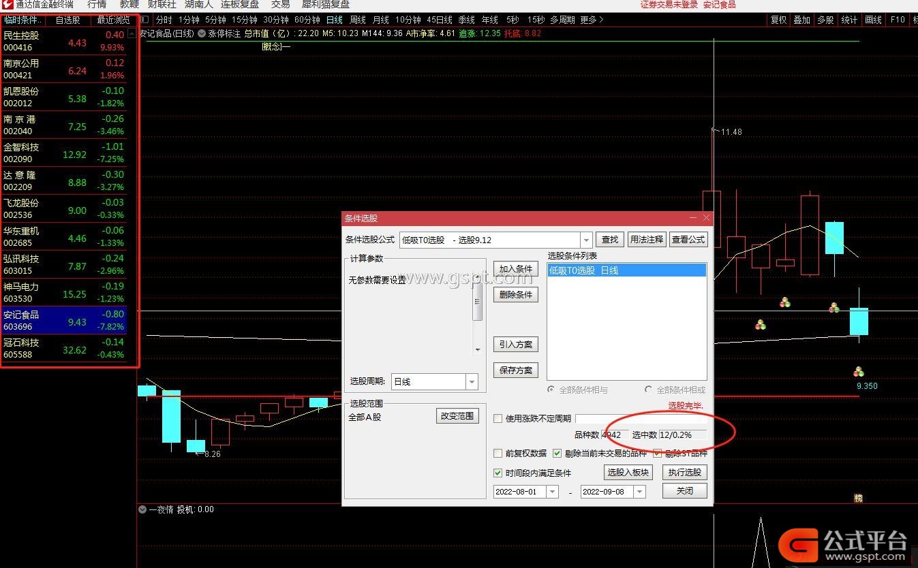Uncheck 剔除当前未交易的品种 checkbox
918x568 pixels.
[557, 453]
